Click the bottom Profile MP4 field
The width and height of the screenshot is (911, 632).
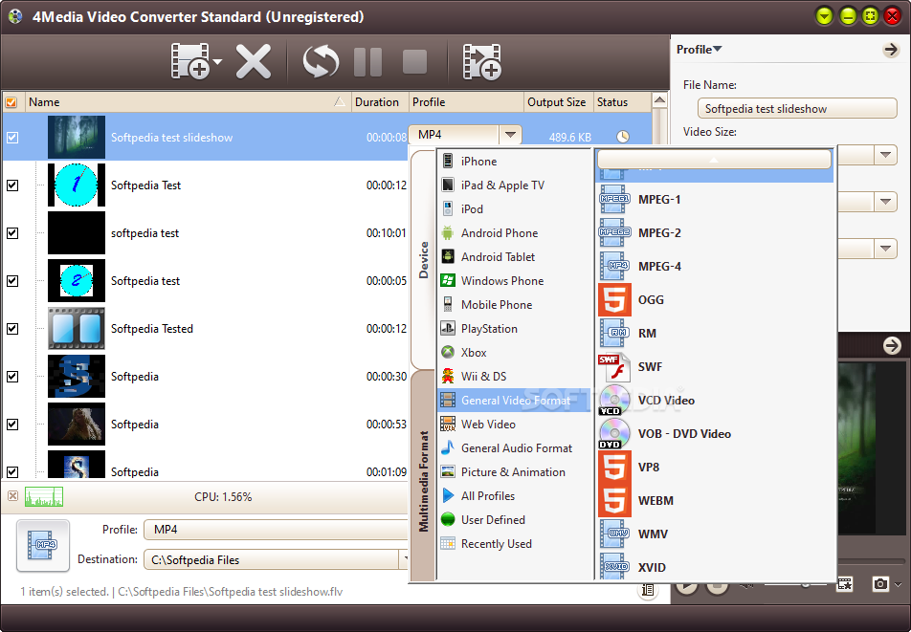[276, 530]
